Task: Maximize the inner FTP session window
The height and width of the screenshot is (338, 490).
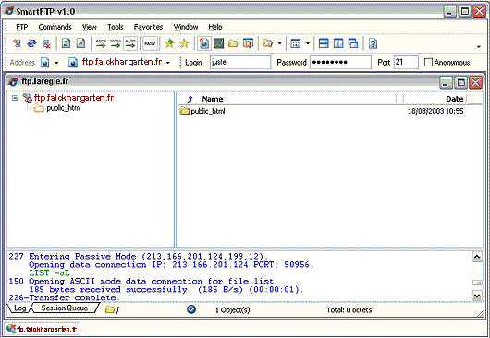Action: pyautogui.click(x=461, y=83)
